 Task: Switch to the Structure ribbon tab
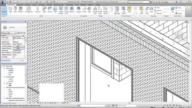[x=20, y=5]
